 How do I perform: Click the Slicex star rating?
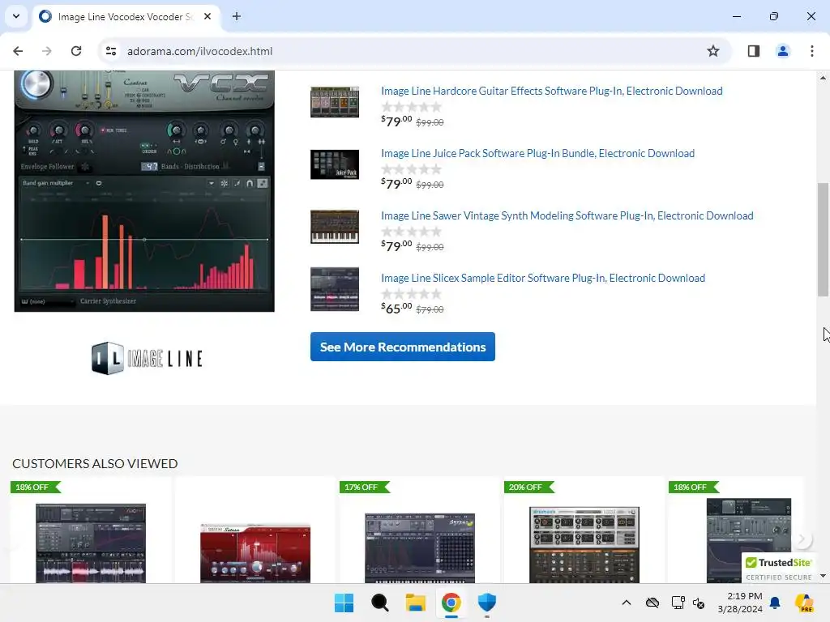(411, 294)
